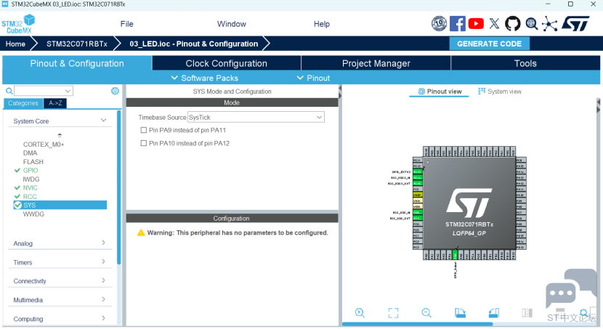
Task: Click the pinout view horizontal scrollbar
Action: [x=417, y=325]
